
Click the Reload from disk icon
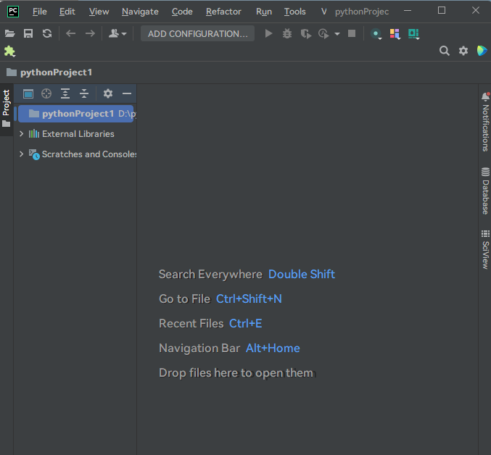(47, 33)
